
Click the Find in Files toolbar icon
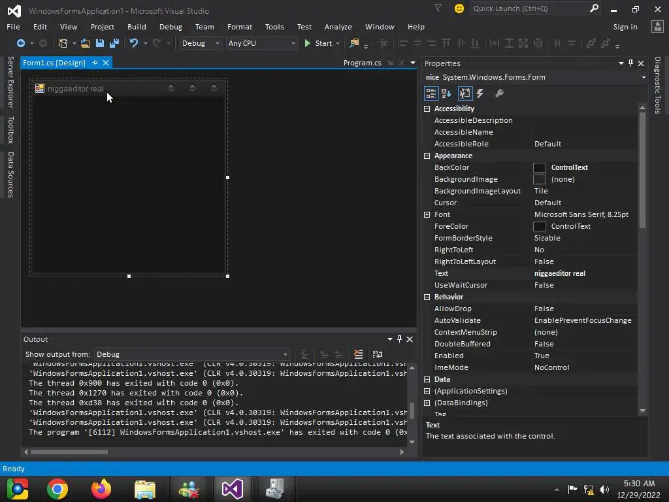pos(354,43)
